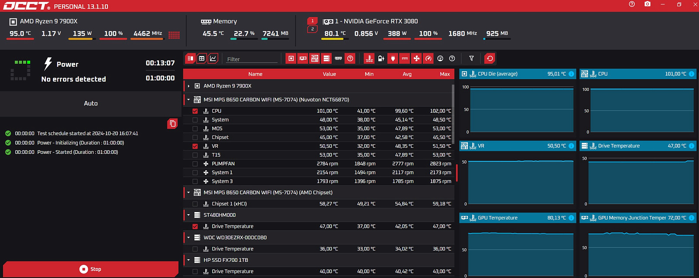Open info for VR graph
The image size is (699, 278).
pos(571,146)
